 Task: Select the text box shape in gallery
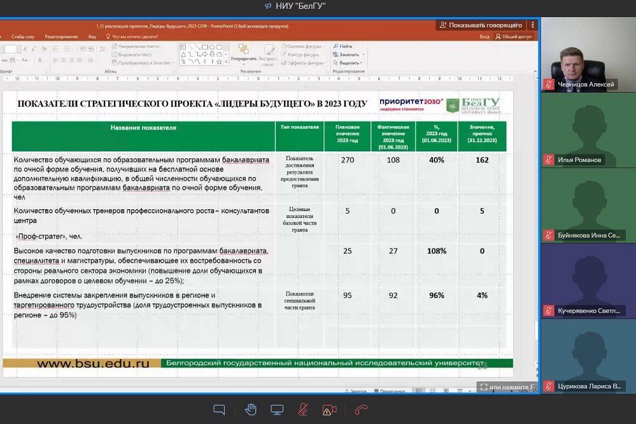pos(183,47)
